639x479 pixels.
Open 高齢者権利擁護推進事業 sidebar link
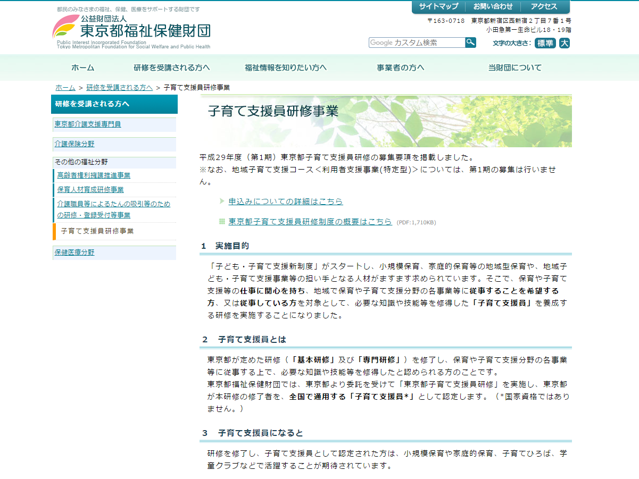pos(94,175)
